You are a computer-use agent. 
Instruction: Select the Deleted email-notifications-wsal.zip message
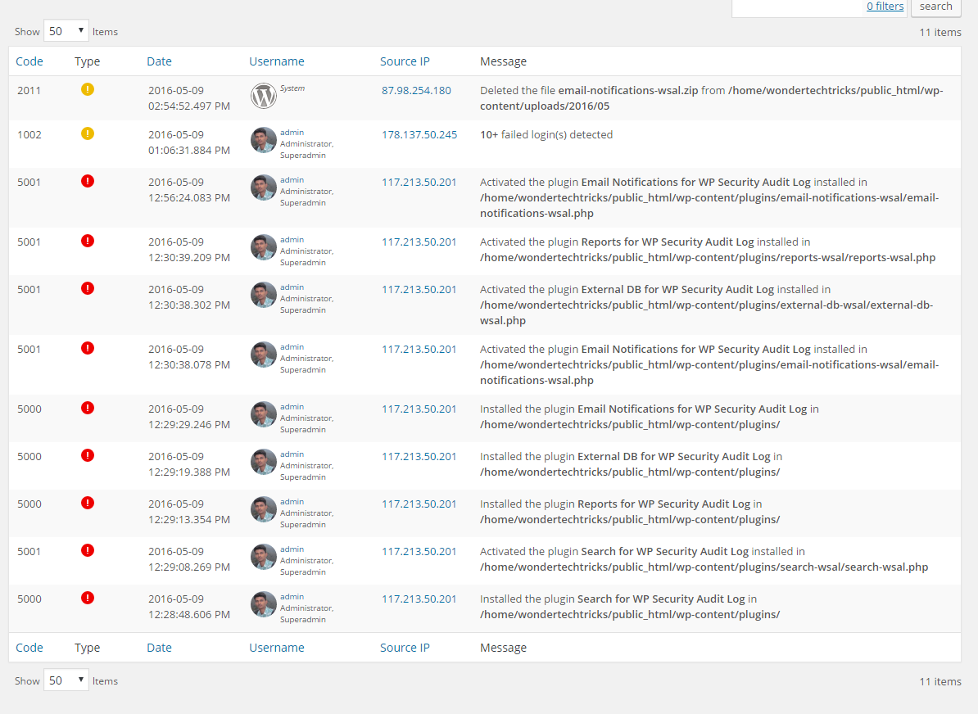712,98
